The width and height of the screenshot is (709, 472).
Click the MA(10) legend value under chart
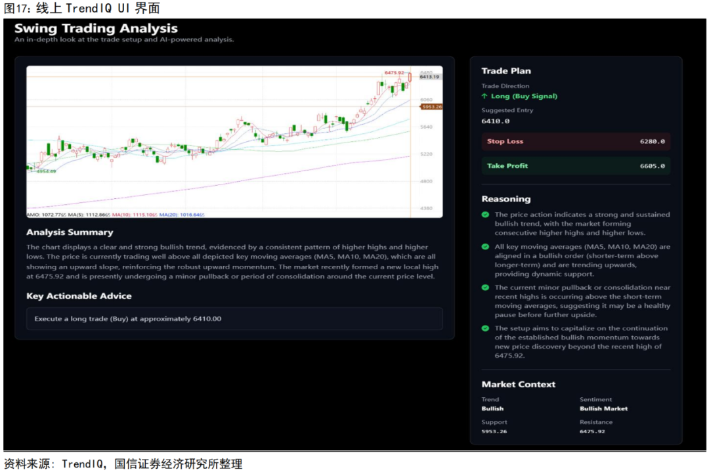pyautogui.click(x=135, y=215)
